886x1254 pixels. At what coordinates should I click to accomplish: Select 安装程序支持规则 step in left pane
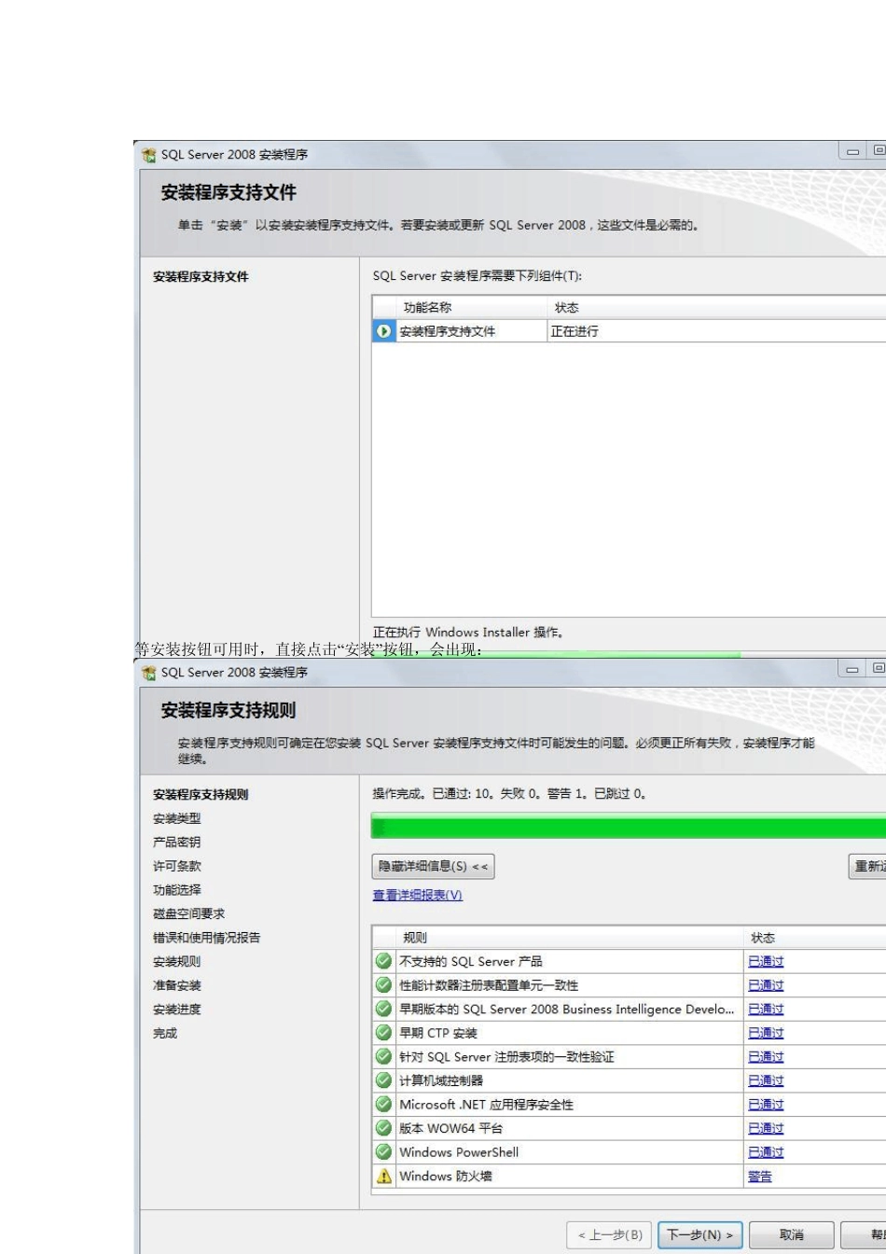[201, 795]
